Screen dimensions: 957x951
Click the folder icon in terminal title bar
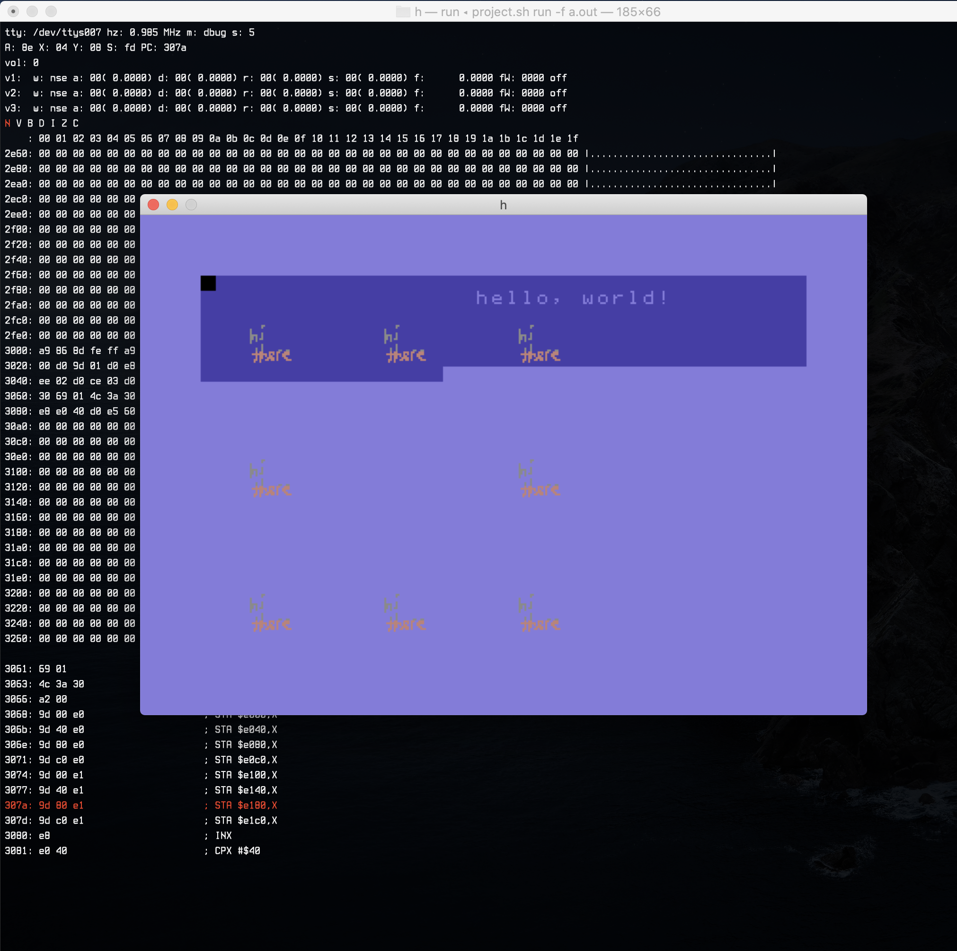[x=403, y=12]
